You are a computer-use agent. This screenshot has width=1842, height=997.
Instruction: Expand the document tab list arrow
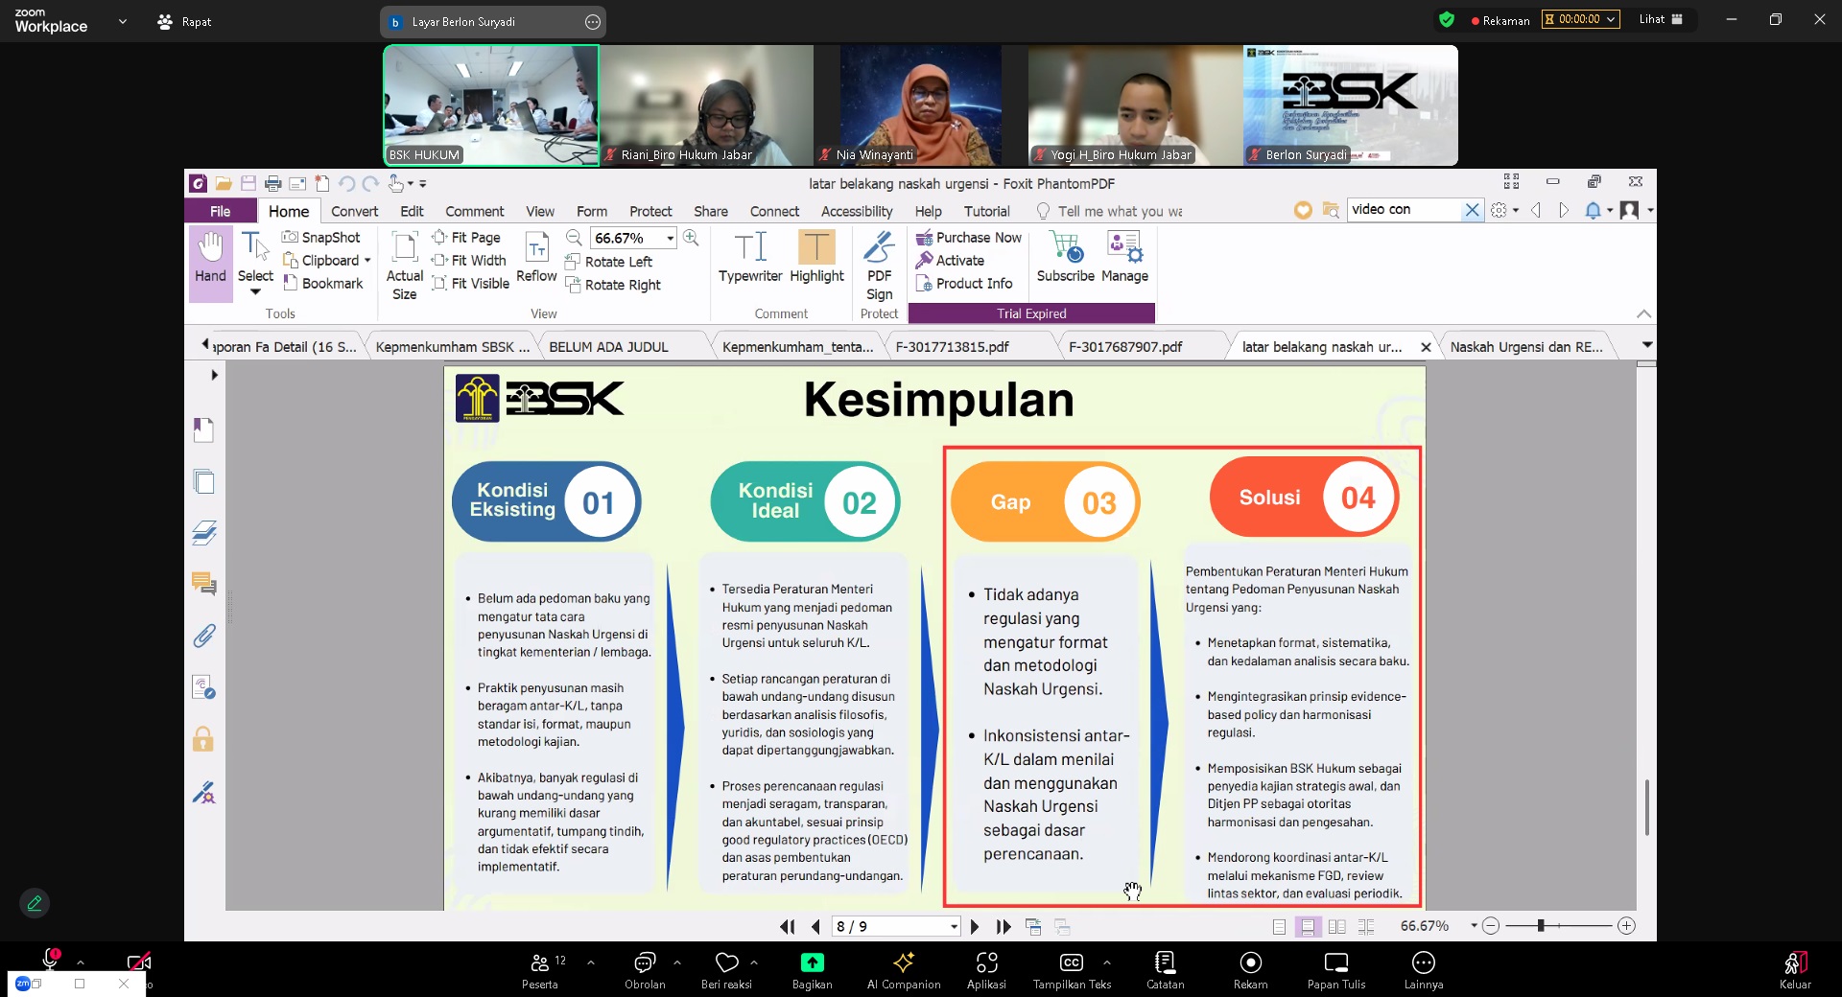(x=1646, y=345)
